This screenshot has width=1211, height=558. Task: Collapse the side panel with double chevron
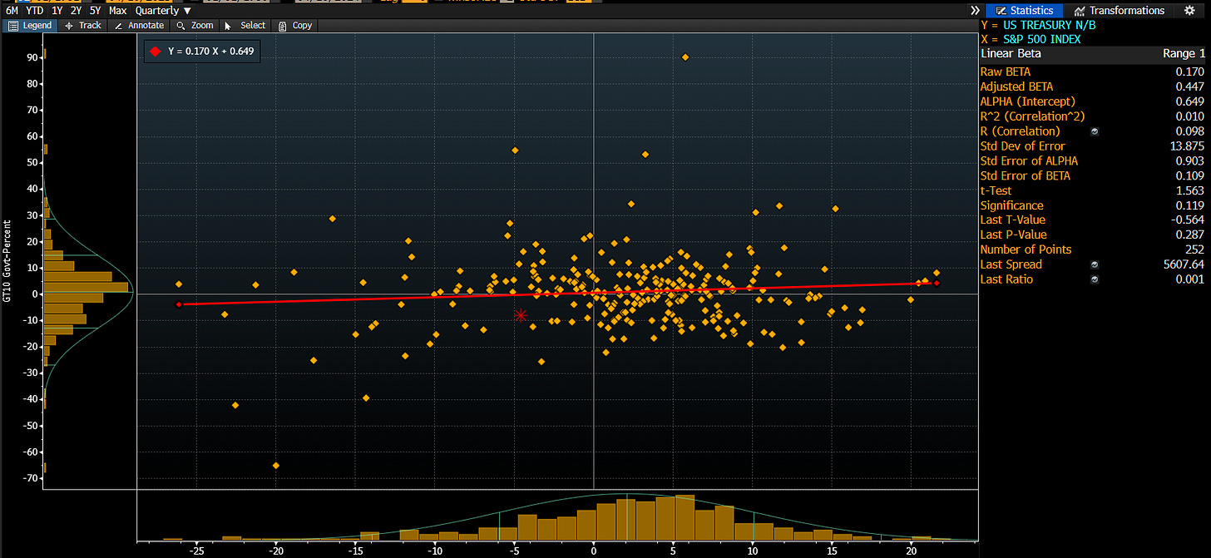point(975,11)
